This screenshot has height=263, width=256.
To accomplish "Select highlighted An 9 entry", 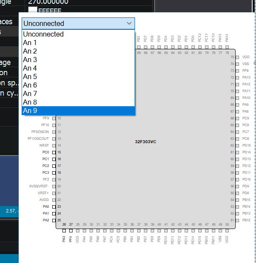I will [x=78, y=111].
